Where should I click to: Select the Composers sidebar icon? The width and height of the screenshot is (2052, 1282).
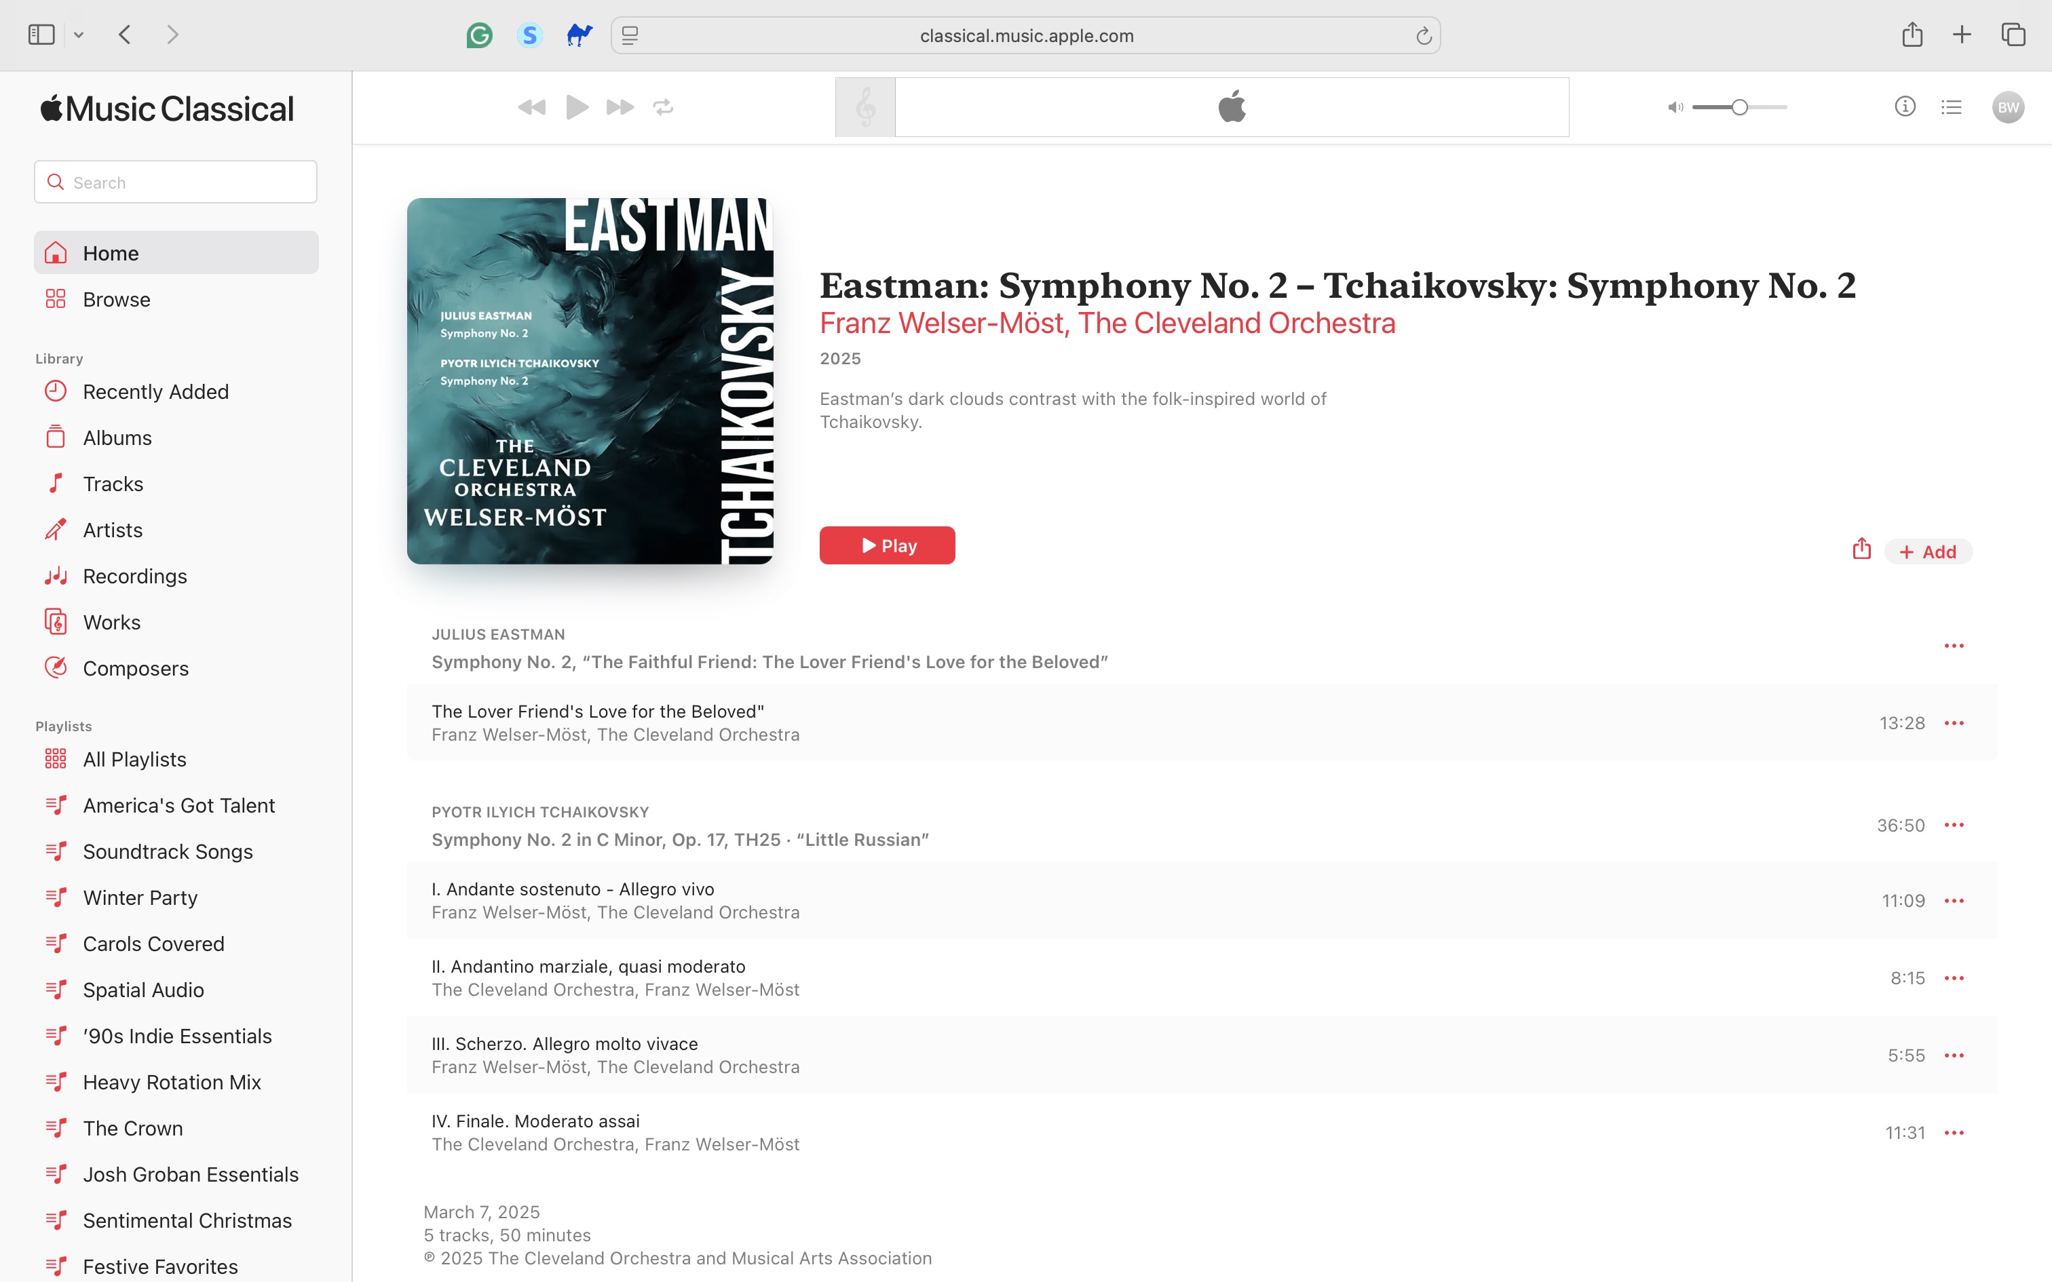coord(55,667)
